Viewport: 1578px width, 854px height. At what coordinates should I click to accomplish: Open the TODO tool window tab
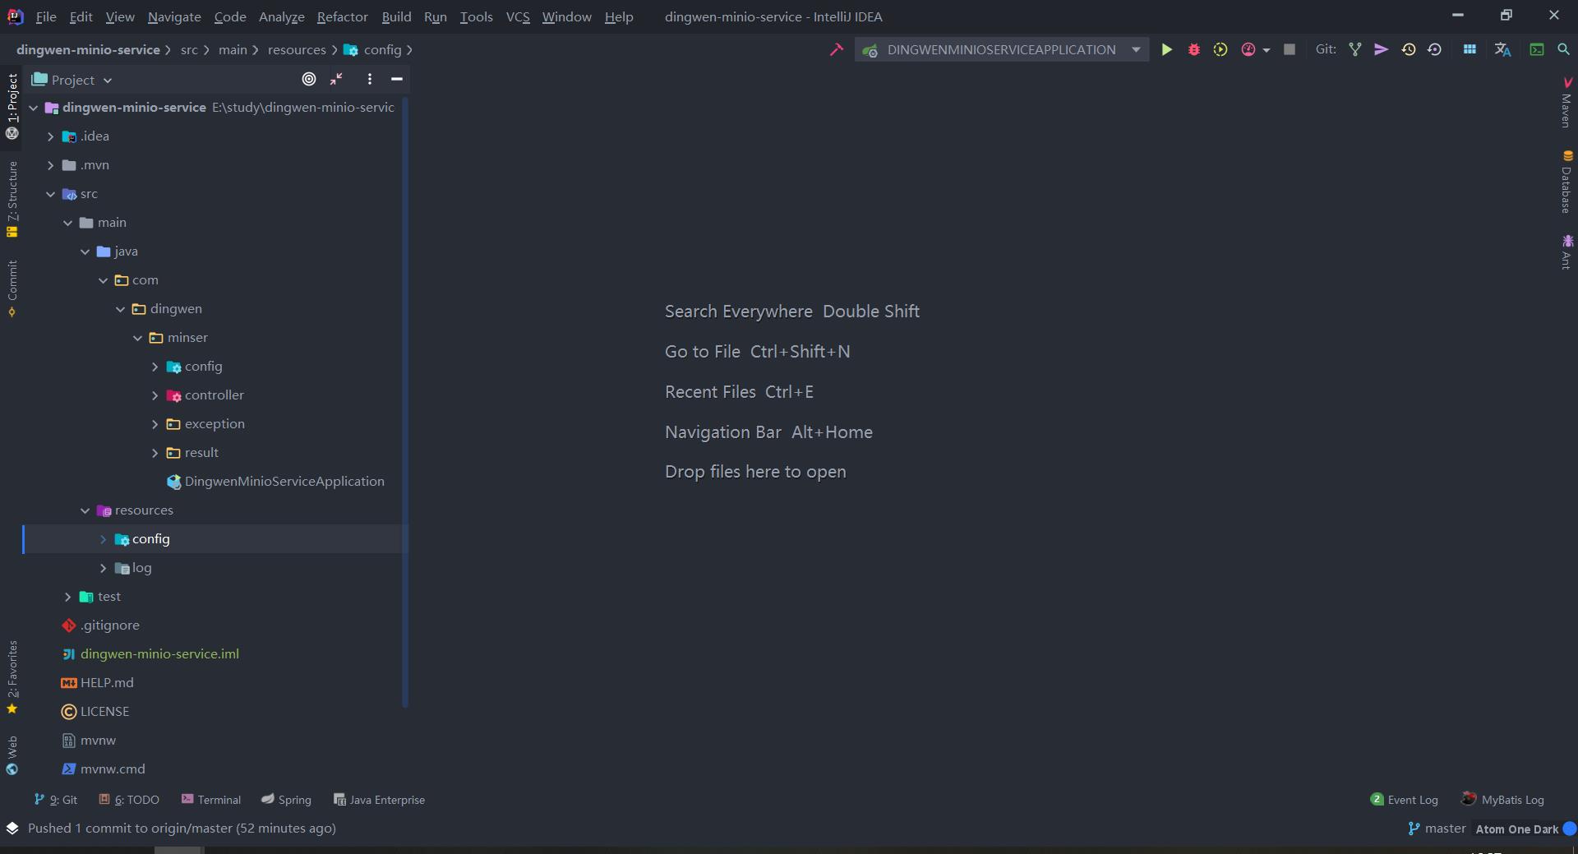(129, 800)
